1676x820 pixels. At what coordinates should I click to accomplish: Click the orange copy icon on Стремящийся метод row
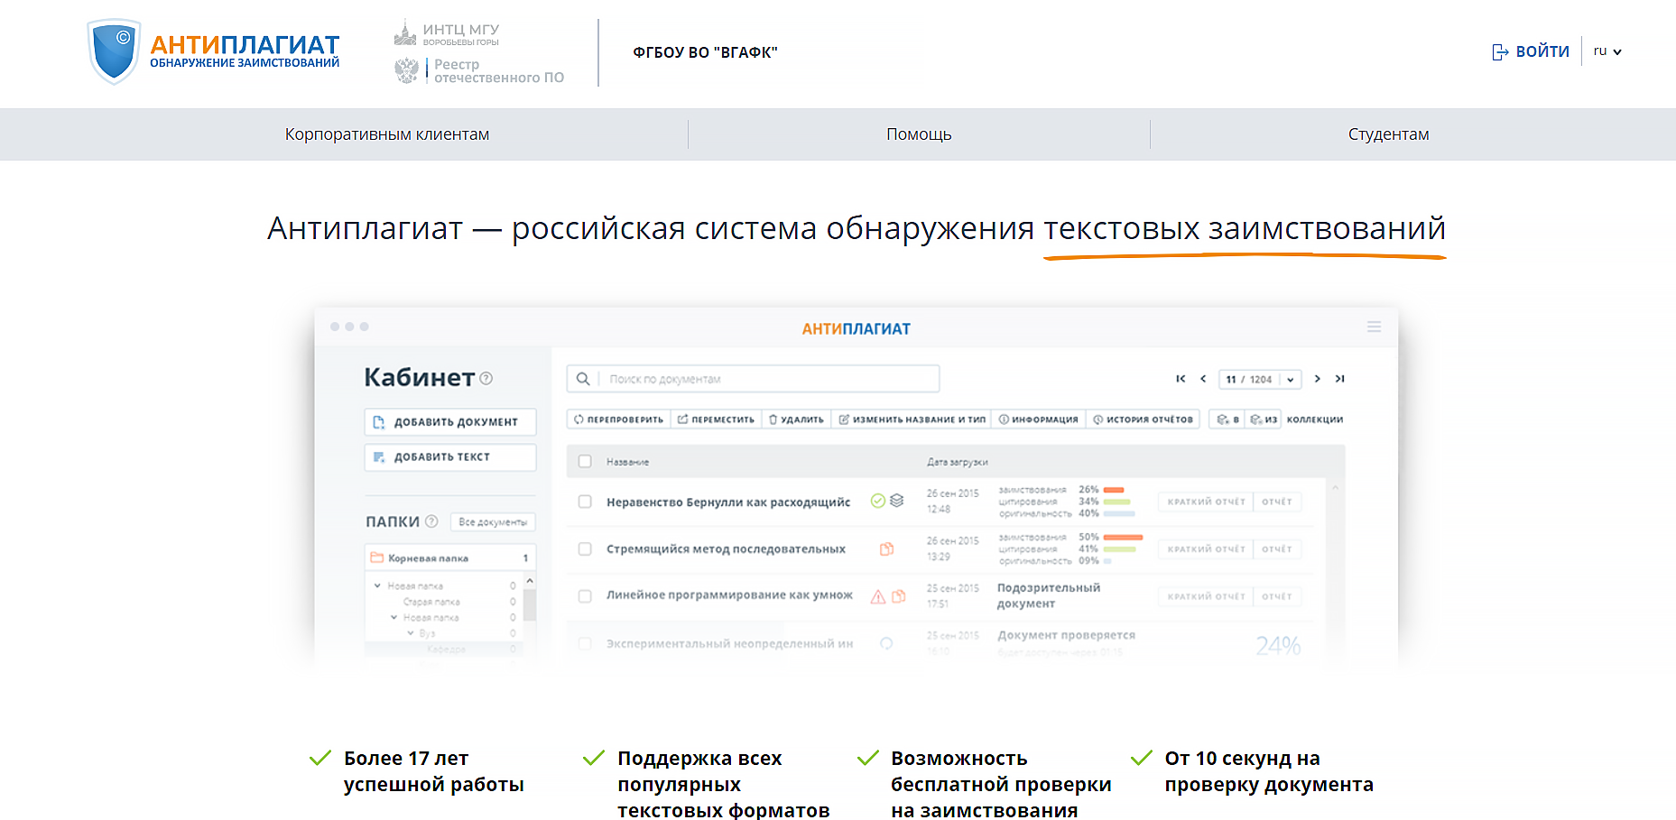click(887, 548)
